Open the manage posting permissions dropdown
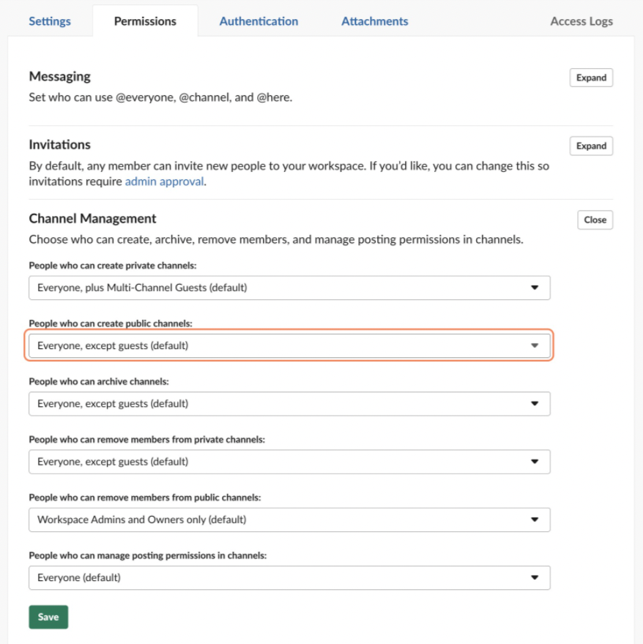The height and width of the screenshot is (644, 643). tap(289, 577)
